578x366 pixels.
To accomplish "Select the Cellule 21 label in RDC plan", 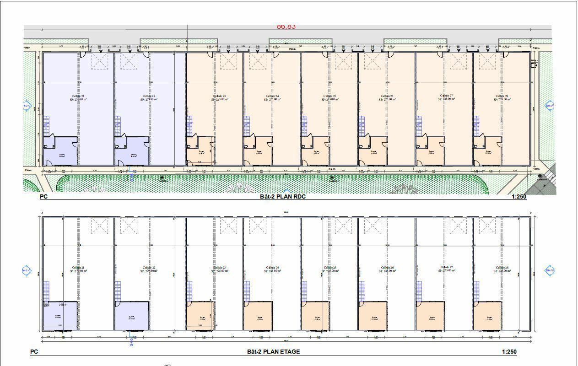I will [78, 96].
